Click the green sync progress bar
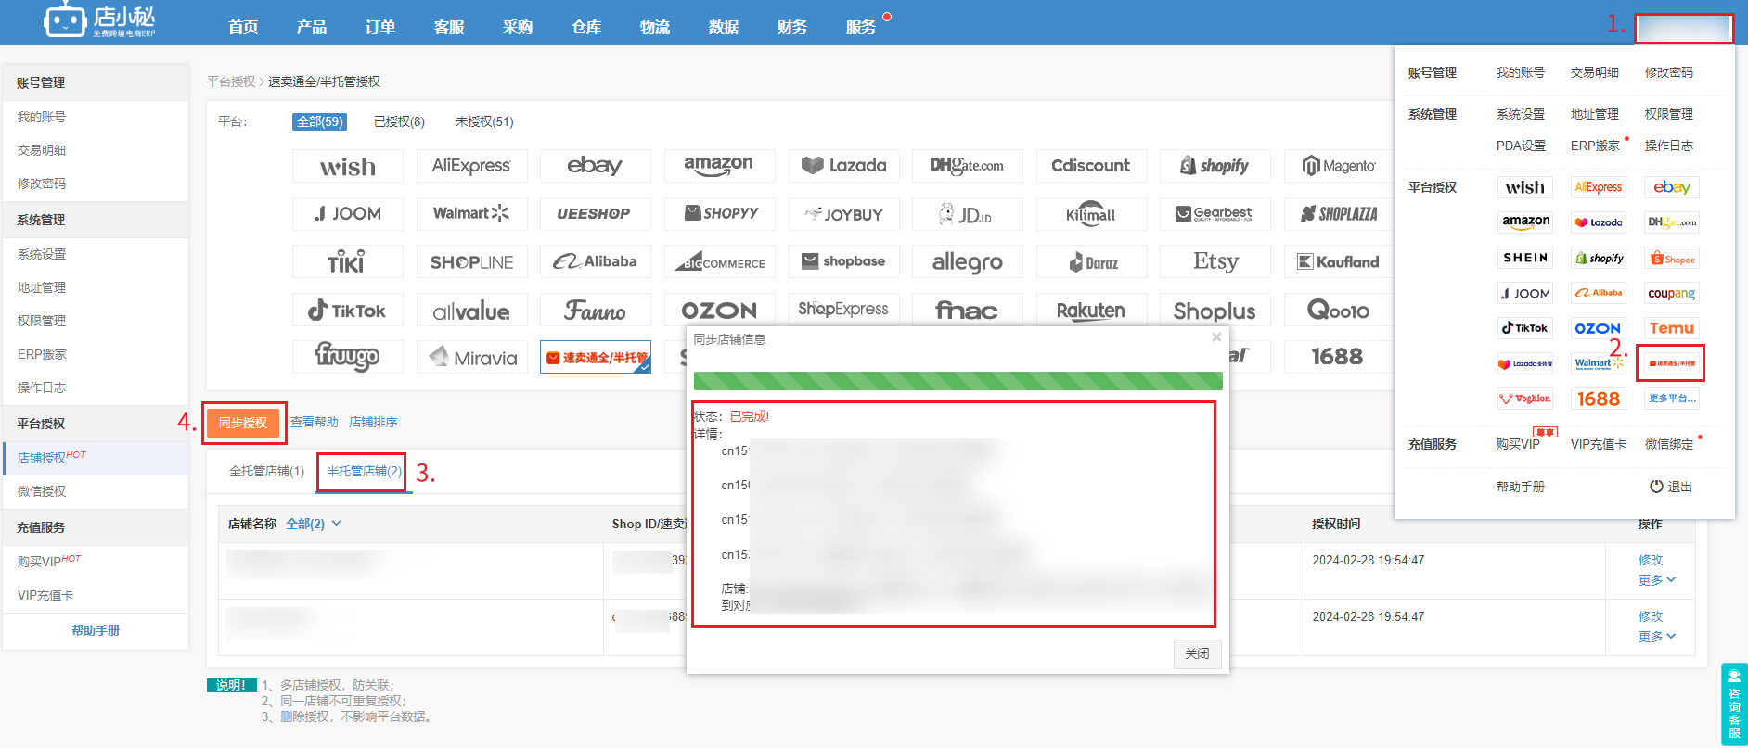This screenshot has width=1748, height=748. tap(958, 381)
